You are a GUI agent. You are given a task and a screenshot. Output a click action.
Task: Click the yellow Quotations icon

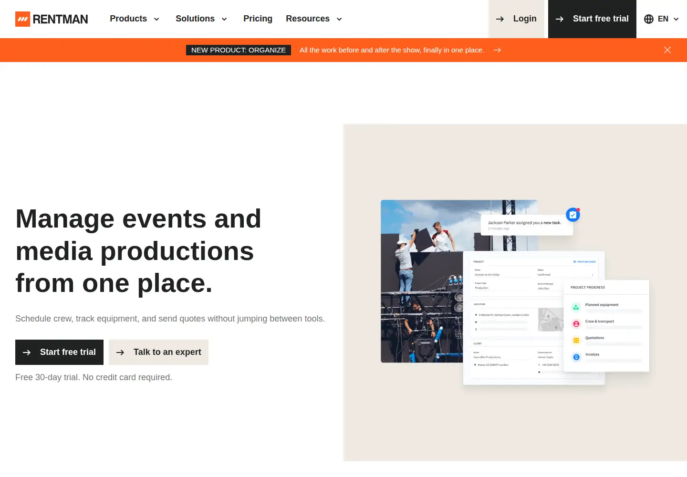pyautogui.click(x=576, y=341)
